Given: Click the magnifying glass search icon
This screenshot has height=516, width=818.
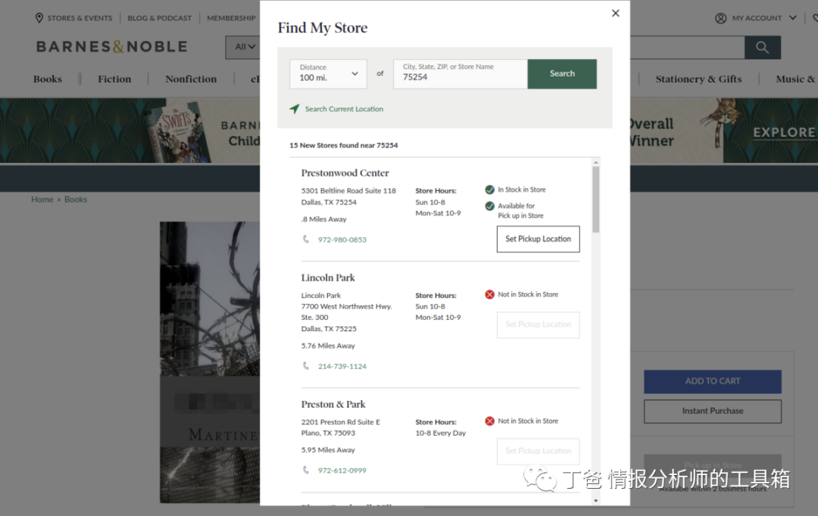Looking at the screenshot, I should point(762,48).
